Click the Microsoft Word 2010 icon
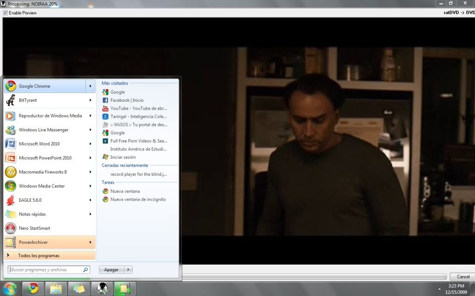This screenshot has height=296, width=475. [x=10, y=144]
